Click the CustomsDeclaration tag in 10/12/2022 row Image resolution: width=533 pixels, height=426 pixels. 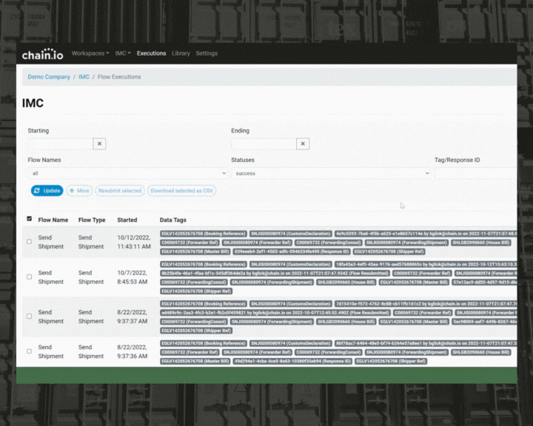click(291, 234)
